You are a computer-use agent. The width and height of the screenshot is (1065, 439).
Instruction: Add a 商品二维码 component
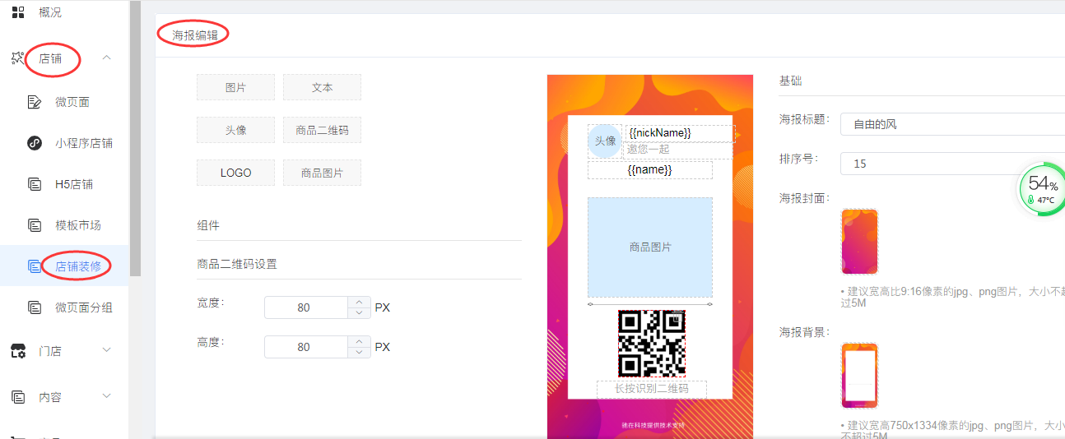322,130
